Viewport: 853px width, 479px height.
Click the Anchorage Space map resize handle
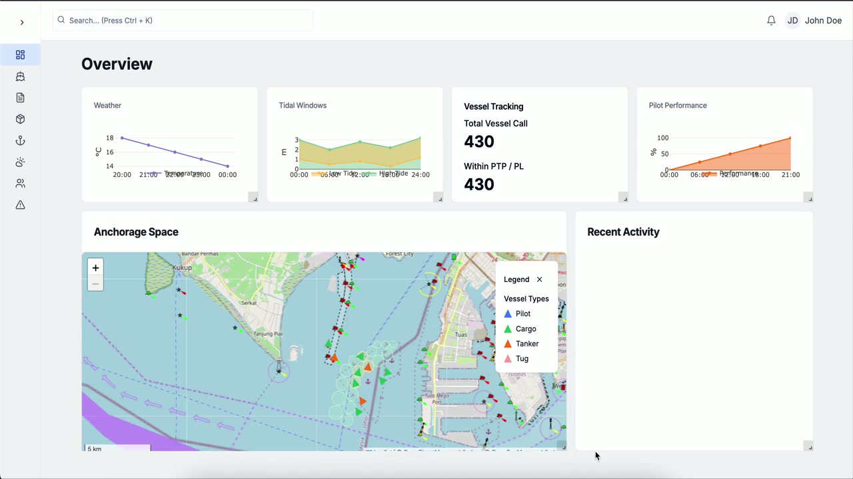click(562, 446)
